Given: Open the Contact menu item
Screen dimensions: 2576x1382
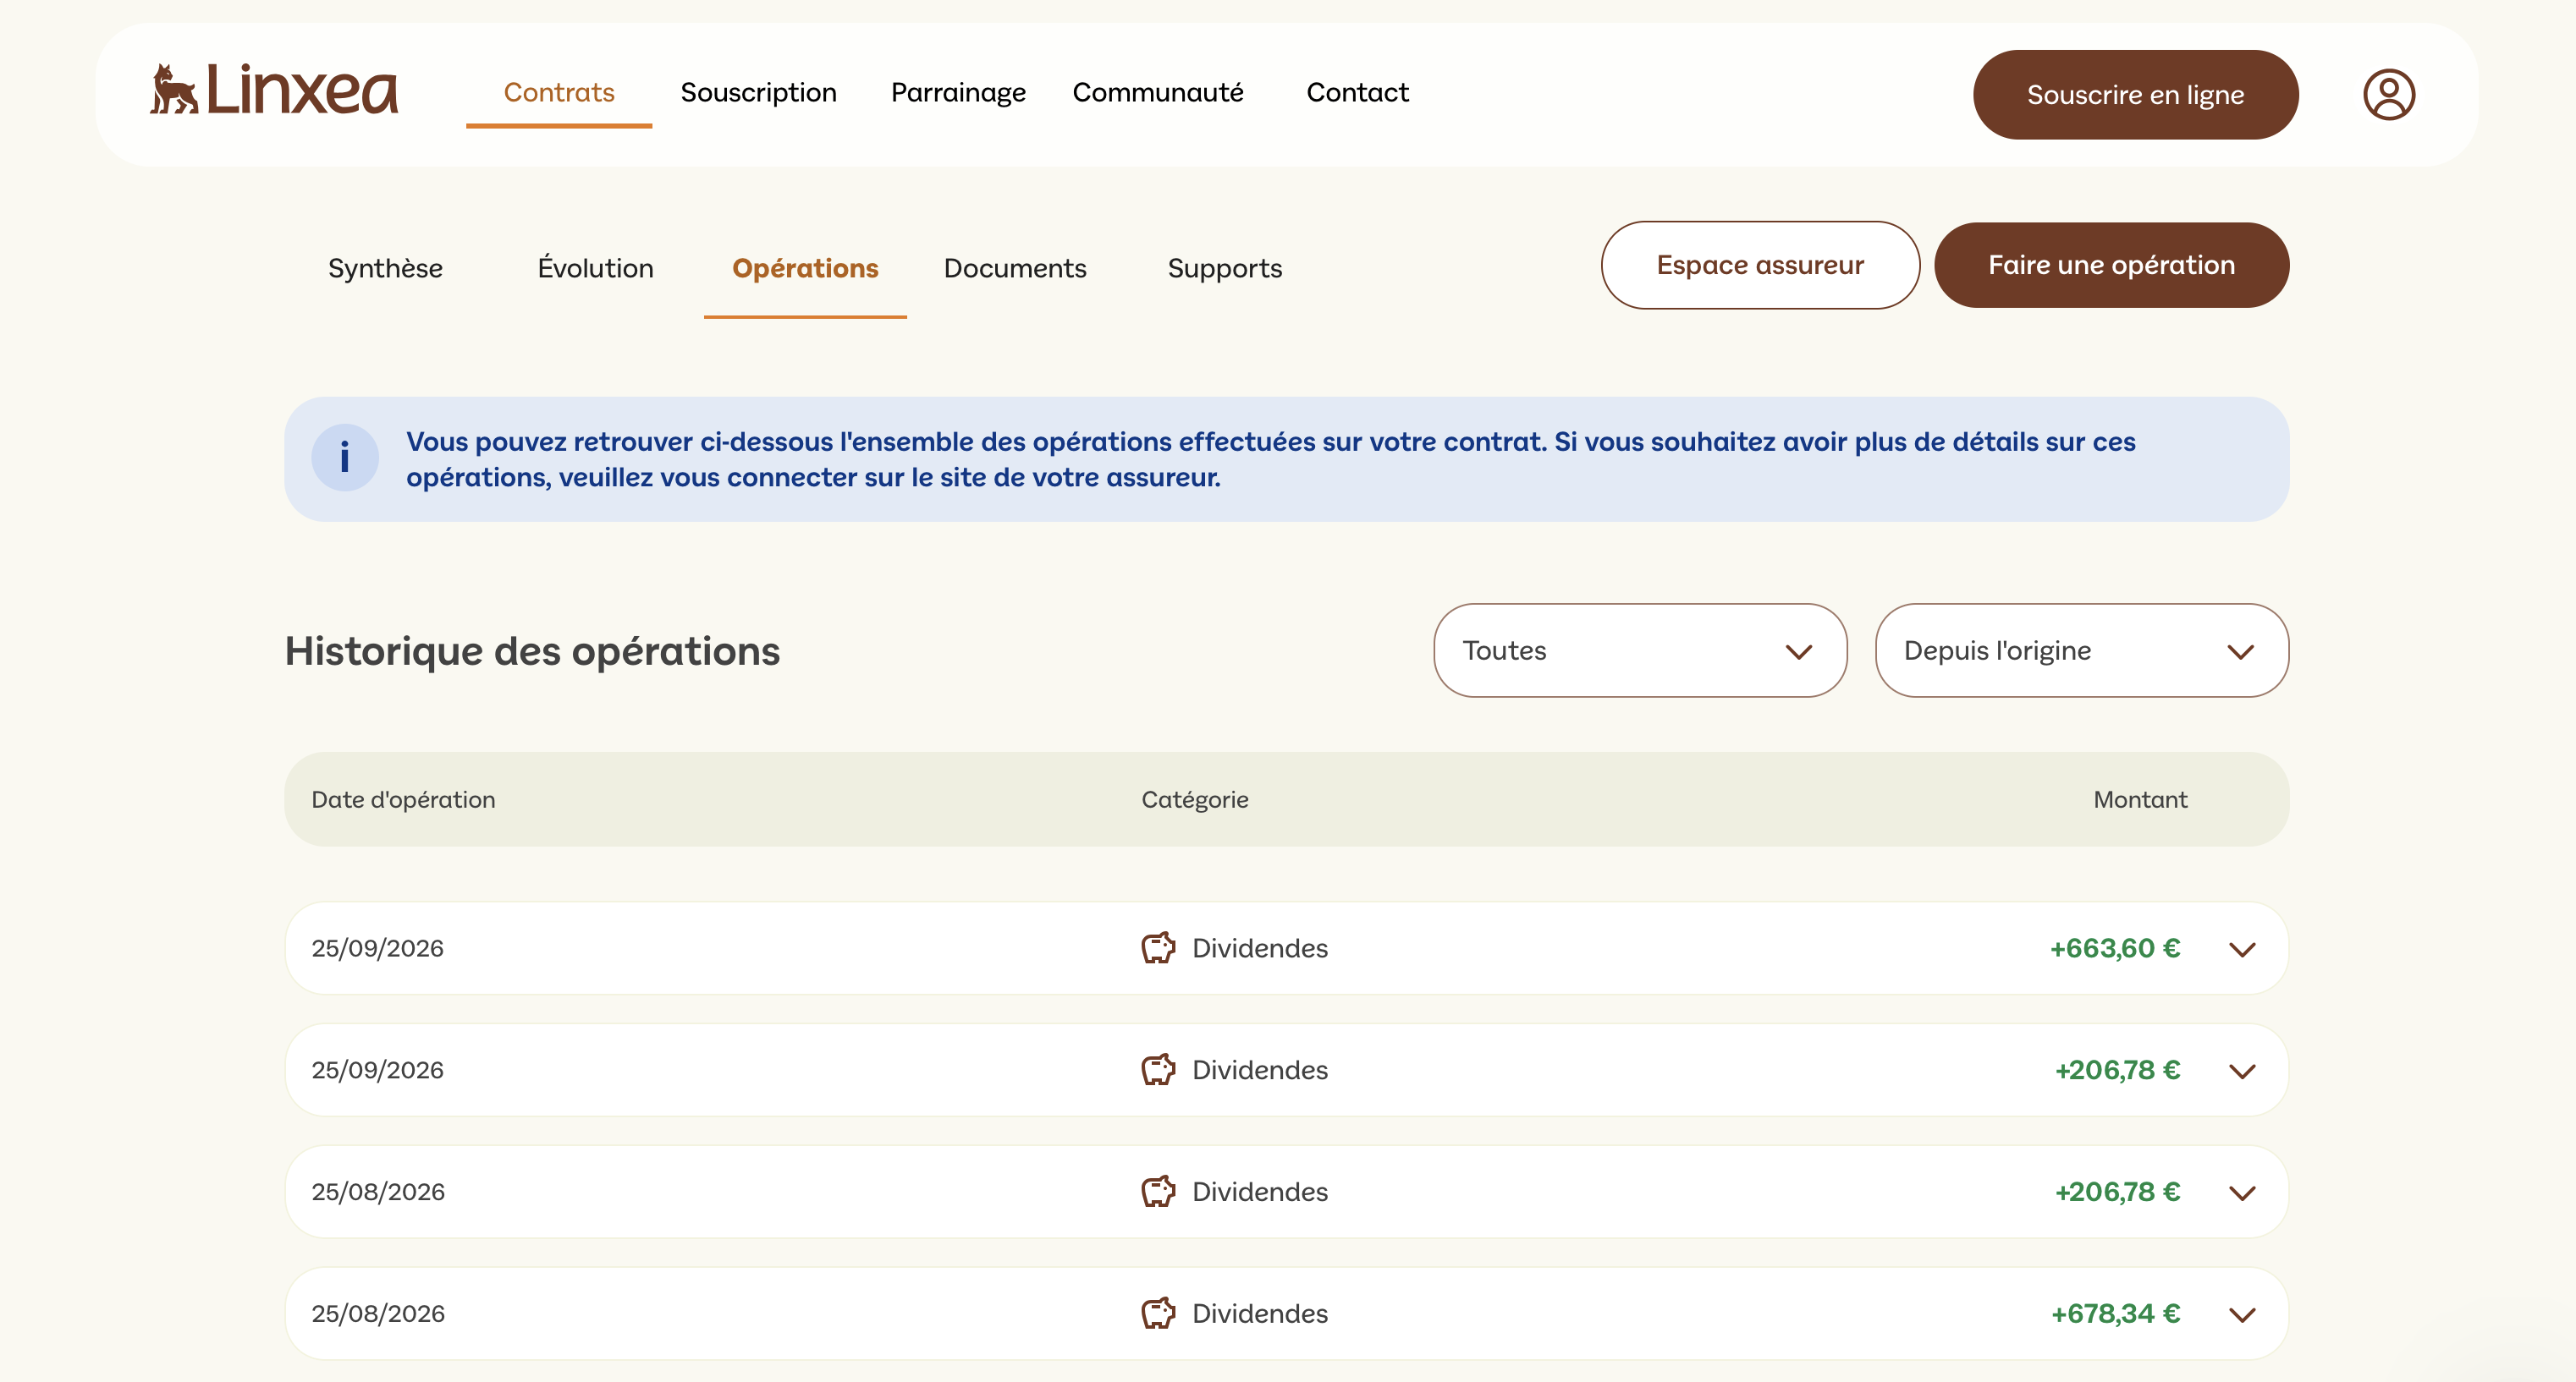Looking at the screenshot, I should point(1357,93).
